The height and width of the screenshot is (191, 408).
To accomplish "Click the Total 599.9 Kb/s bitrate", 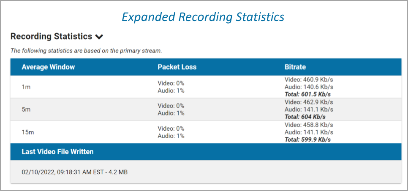I will tap(307, 140).
